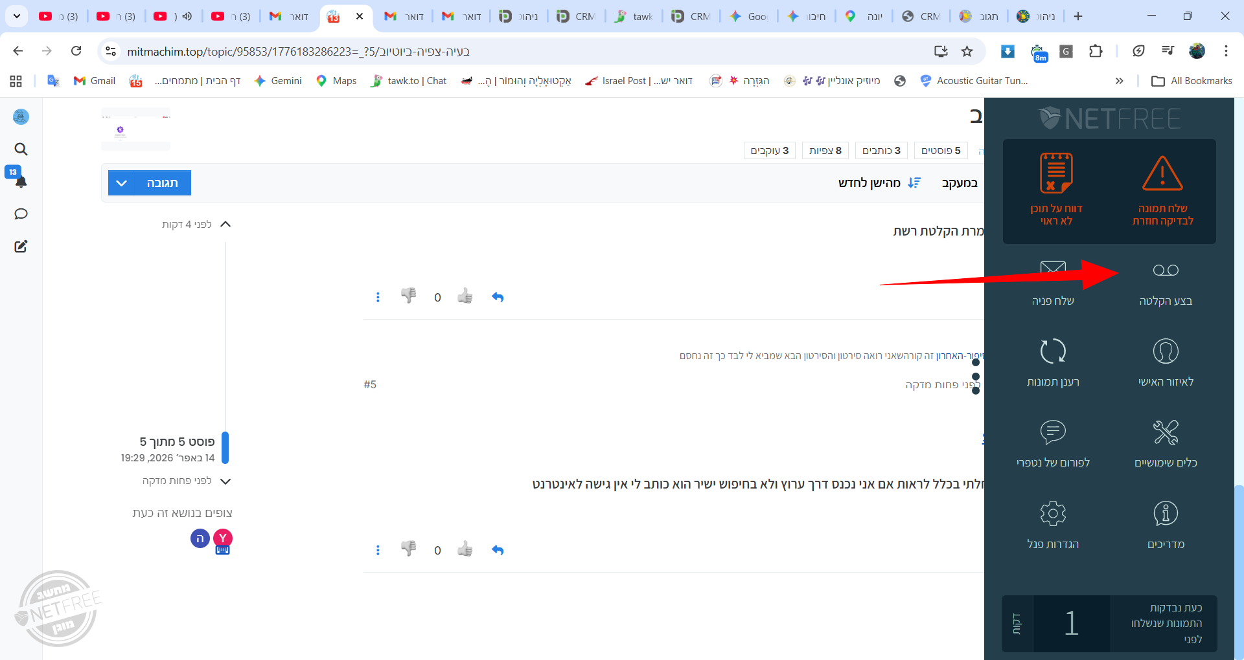1244x660 pixels.
Task: Upvote the last post with thumbs up
Action: pos(465,550)
